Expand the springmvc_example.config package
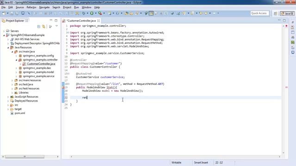Viewport: 296px width, 166px height. (x=17, y=56)
